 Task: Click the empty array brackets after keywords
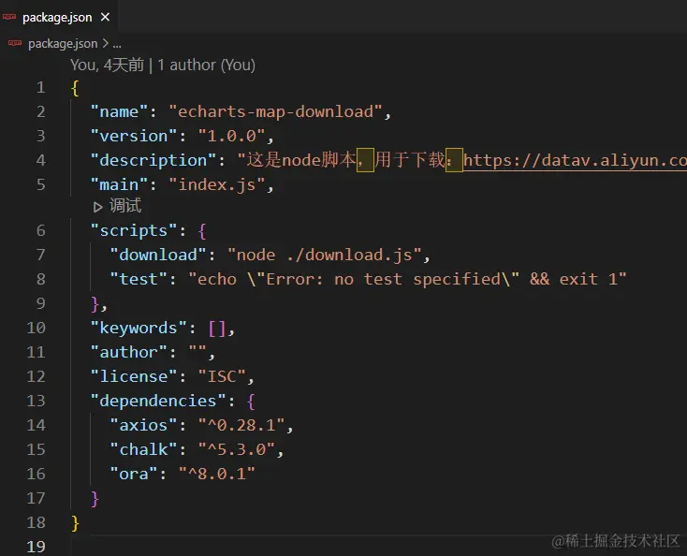pyautogui.click(x=217, y=329)
